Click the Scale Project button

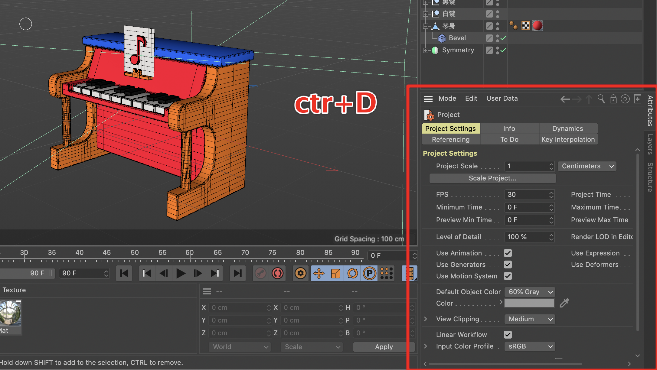(x=492, y=178)
